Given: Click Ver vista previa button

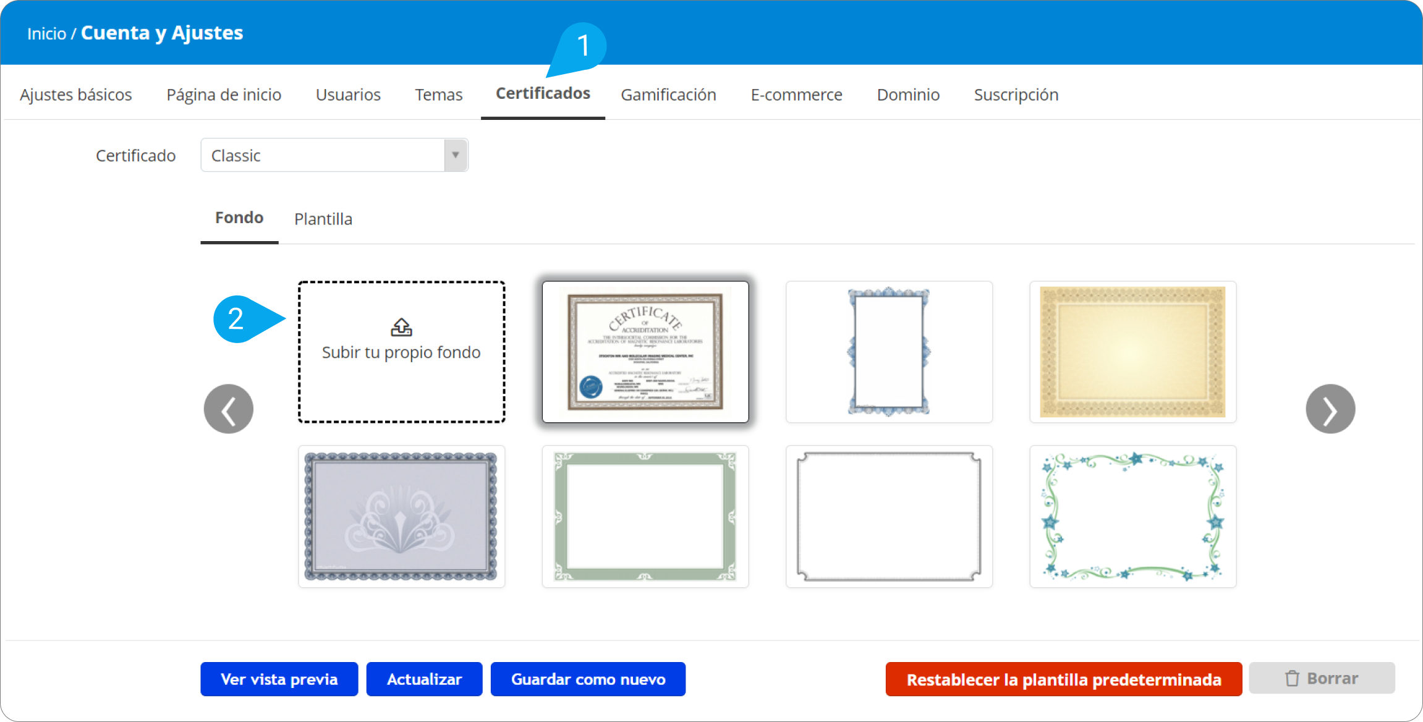Looking at the screenshot, I should (x=279, y=679).
